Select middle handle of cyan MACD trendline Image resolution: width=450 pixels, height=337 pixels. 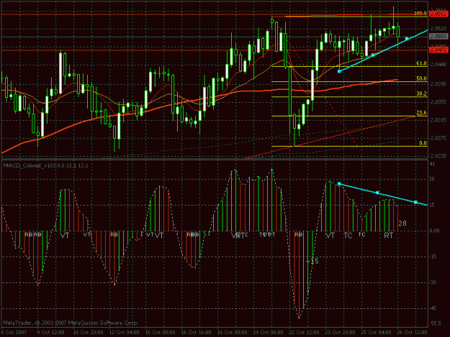377,193
